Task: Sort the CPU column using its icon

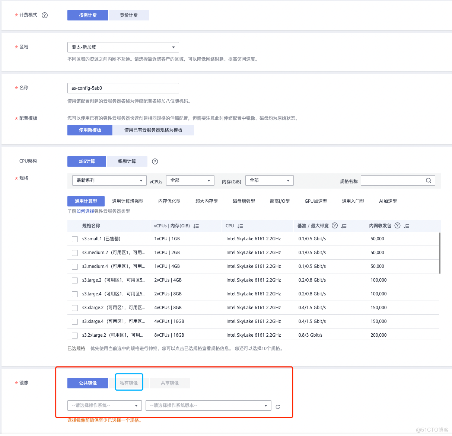Action: pos(240,226)
